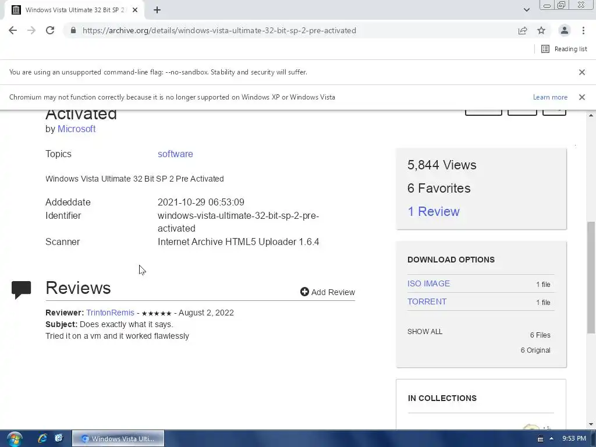Viewport: 596px width, 447px height.
Task: Activate the Chromium taskbar window button
Action: coord(118,439)
